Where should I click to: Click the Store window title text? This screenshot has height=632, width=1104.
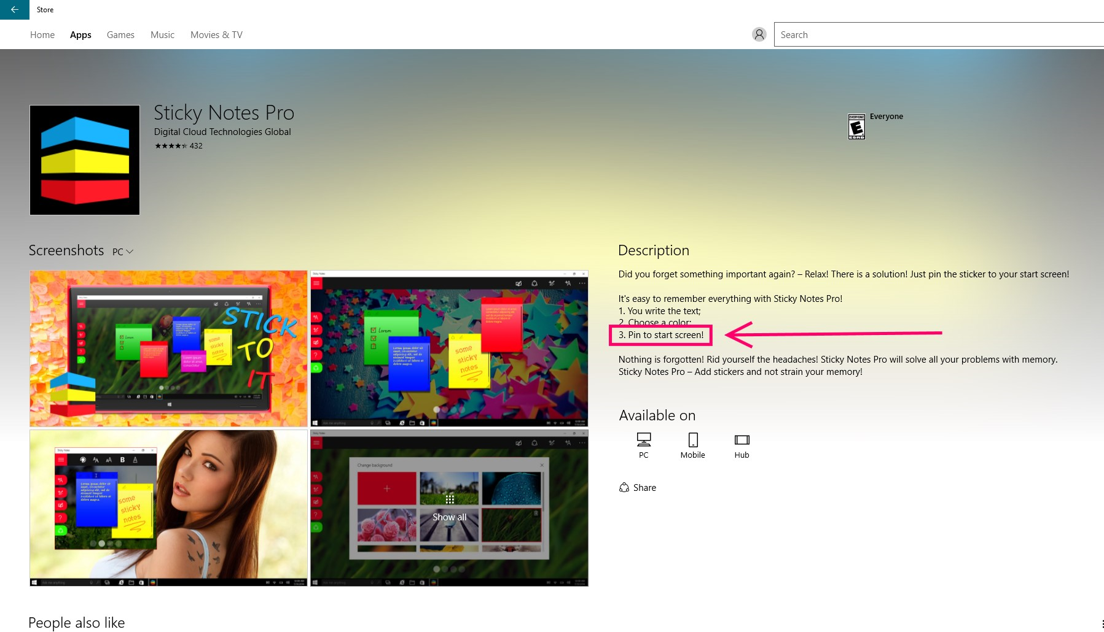click(x=45, y=10)
